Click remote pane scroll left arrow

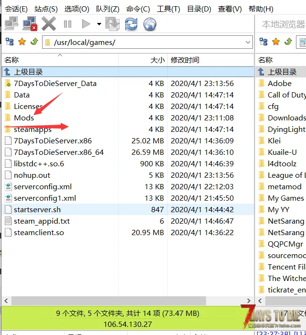(x=6, y=301)
